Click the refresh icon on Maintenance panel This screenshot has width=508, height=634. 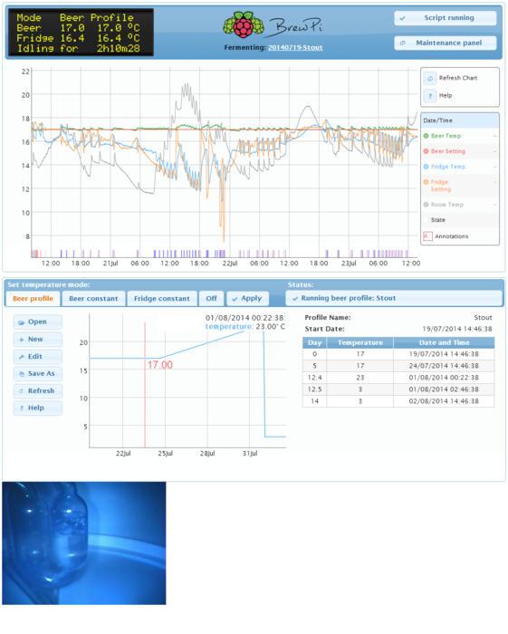(x=403, y=43)
